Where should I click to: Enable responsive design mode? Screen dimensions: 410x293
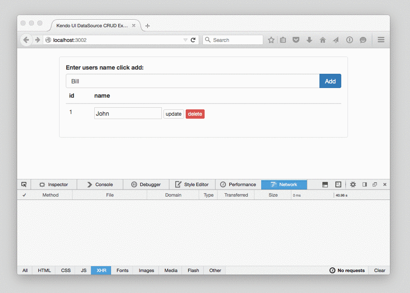pos(338,184)
